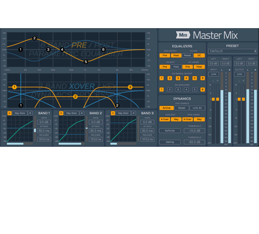Click the output right fader handle
This screenshot has height=234, width=259.
point(243,99)
